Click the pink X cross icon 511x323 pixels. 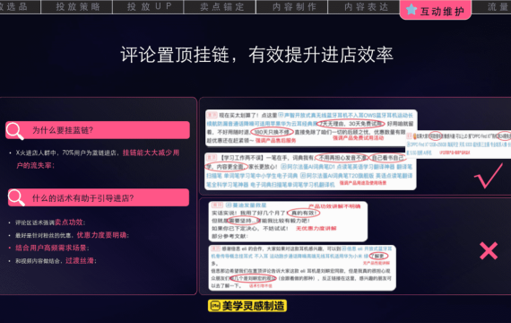[489, 250]
